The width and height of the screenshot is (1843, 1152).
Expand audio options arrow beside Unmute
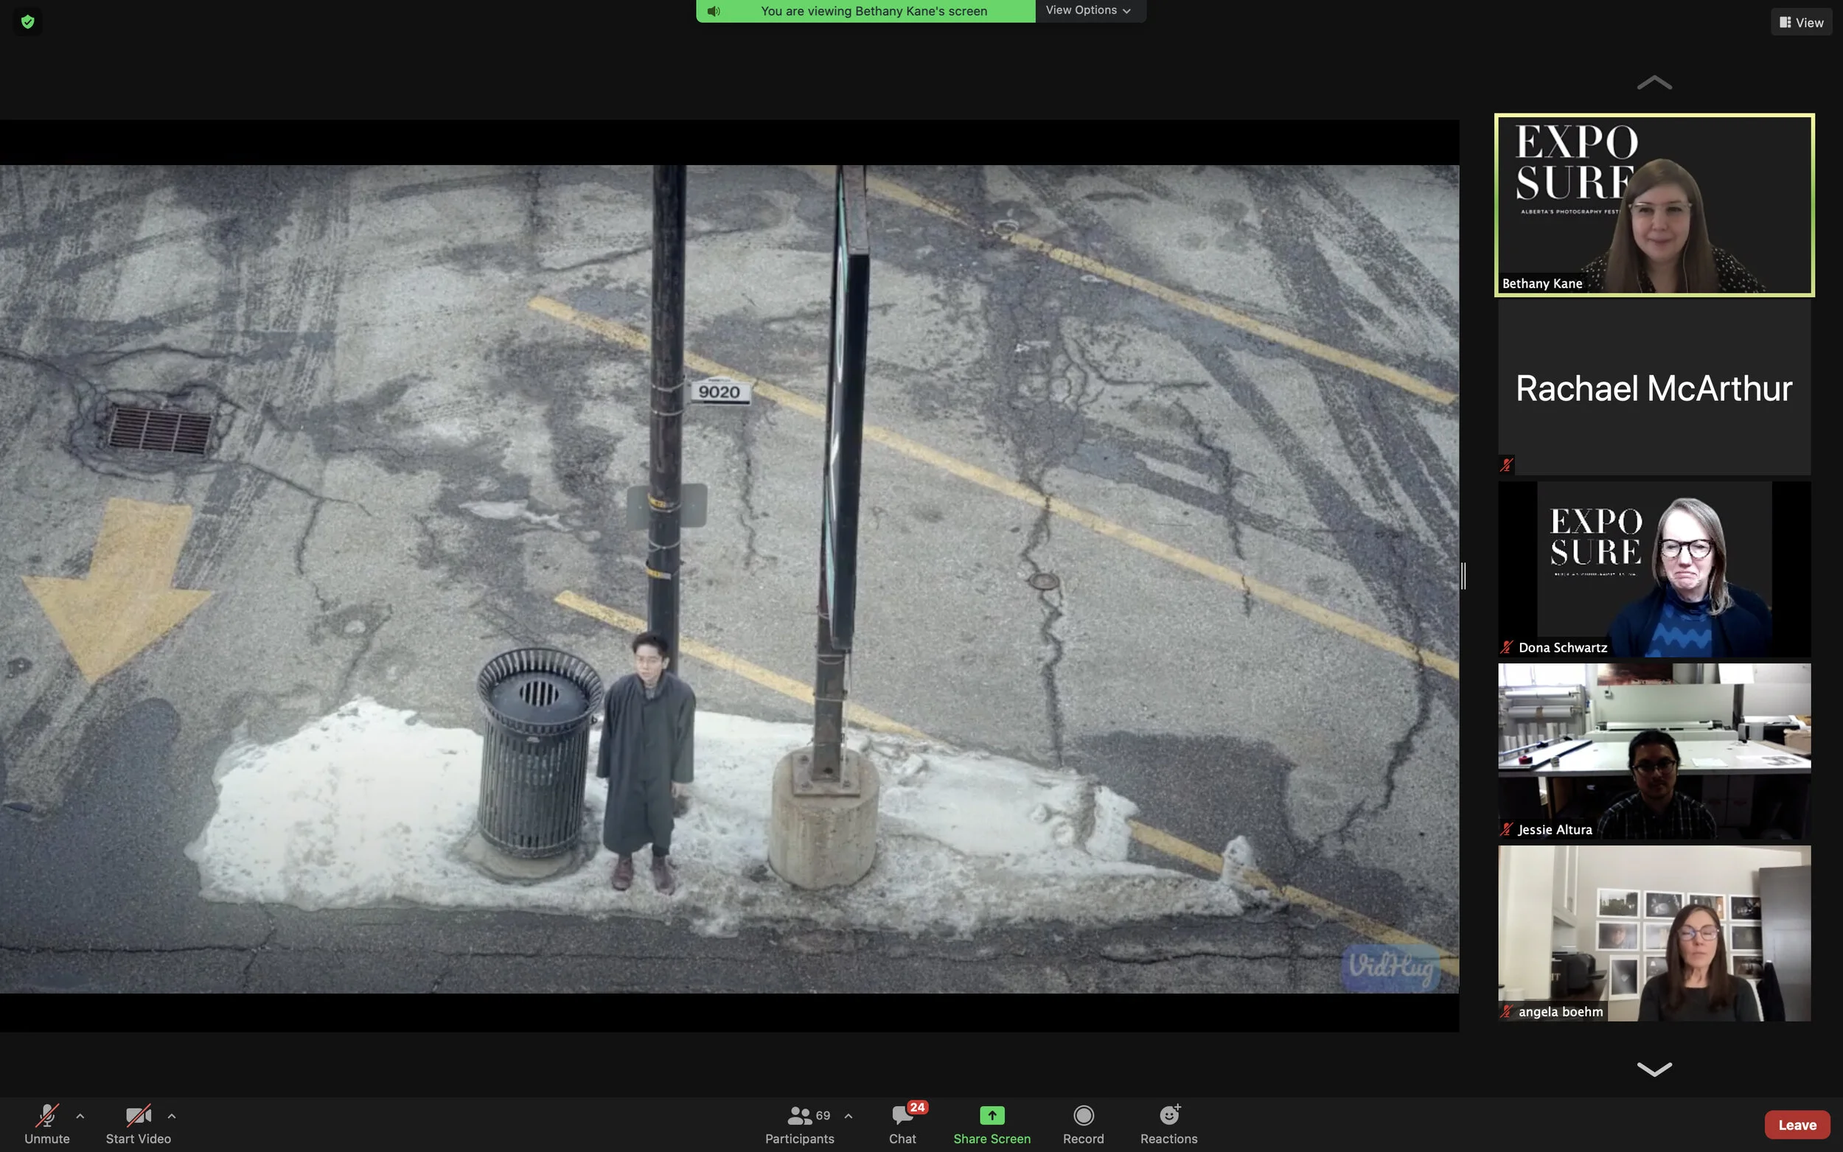[80, 1116]
